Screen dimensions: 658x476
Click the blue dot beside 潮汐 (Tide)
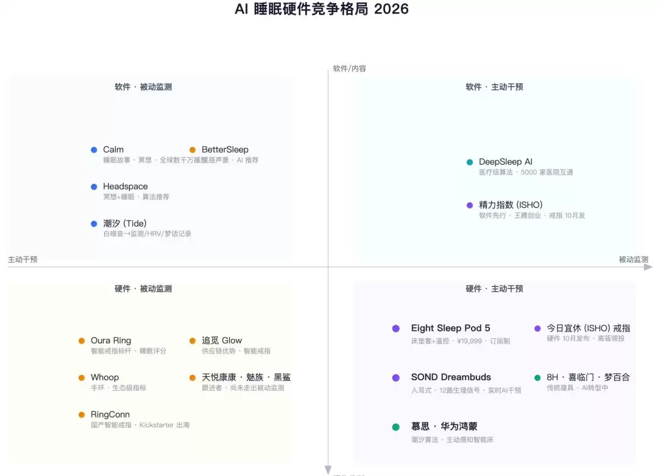pos(94,224)
